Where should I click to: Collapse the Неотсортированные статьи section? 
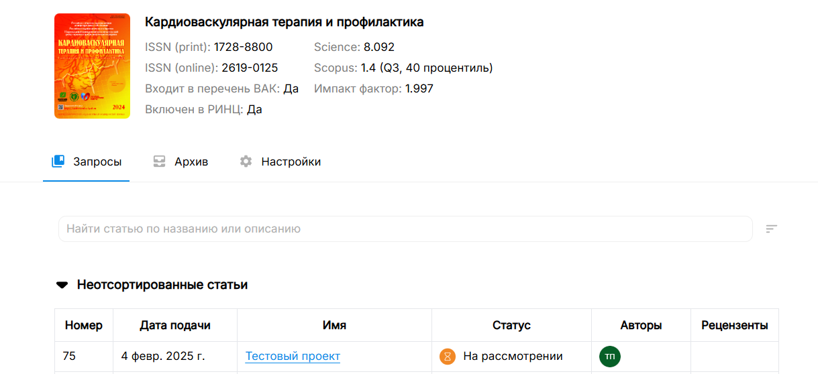pyautogui.click(x=62, y=285)
